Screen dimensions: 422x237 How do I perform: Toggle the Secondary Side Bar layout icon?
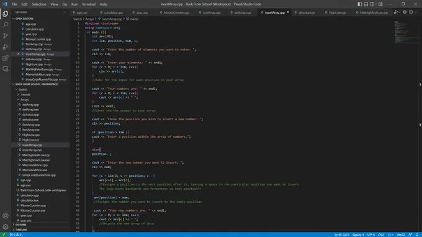coord(372,4)
